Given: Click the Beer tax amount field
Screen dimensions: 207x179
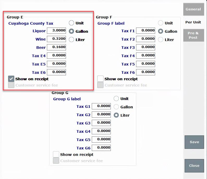Looking at the screenshot, I should click(56, 47).
